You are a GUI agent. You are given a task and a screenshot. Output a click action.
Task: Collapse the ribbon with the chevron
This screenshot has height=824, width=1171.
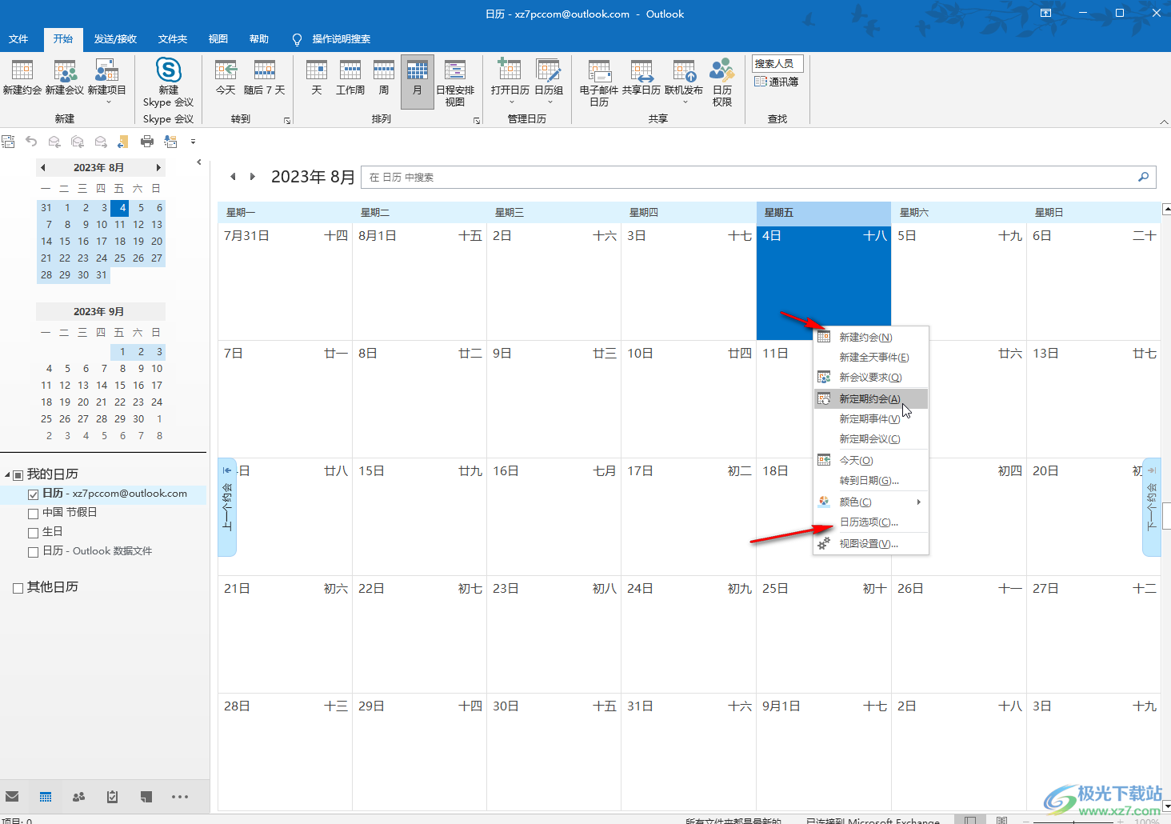tap(1164, 122)
